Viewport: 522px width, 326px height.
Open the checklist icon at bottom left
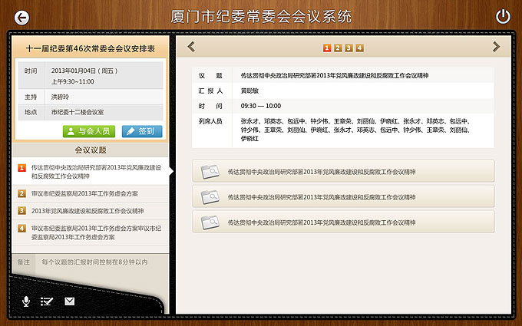(48, 301)
